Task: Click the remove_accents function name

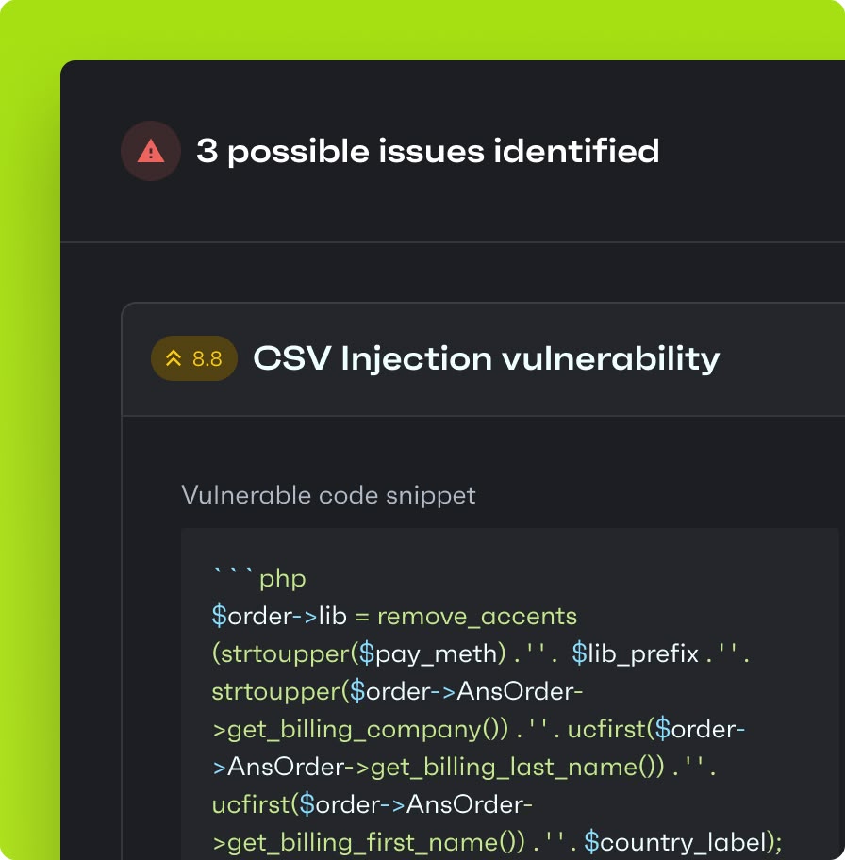Action: [x=477, y=616]
